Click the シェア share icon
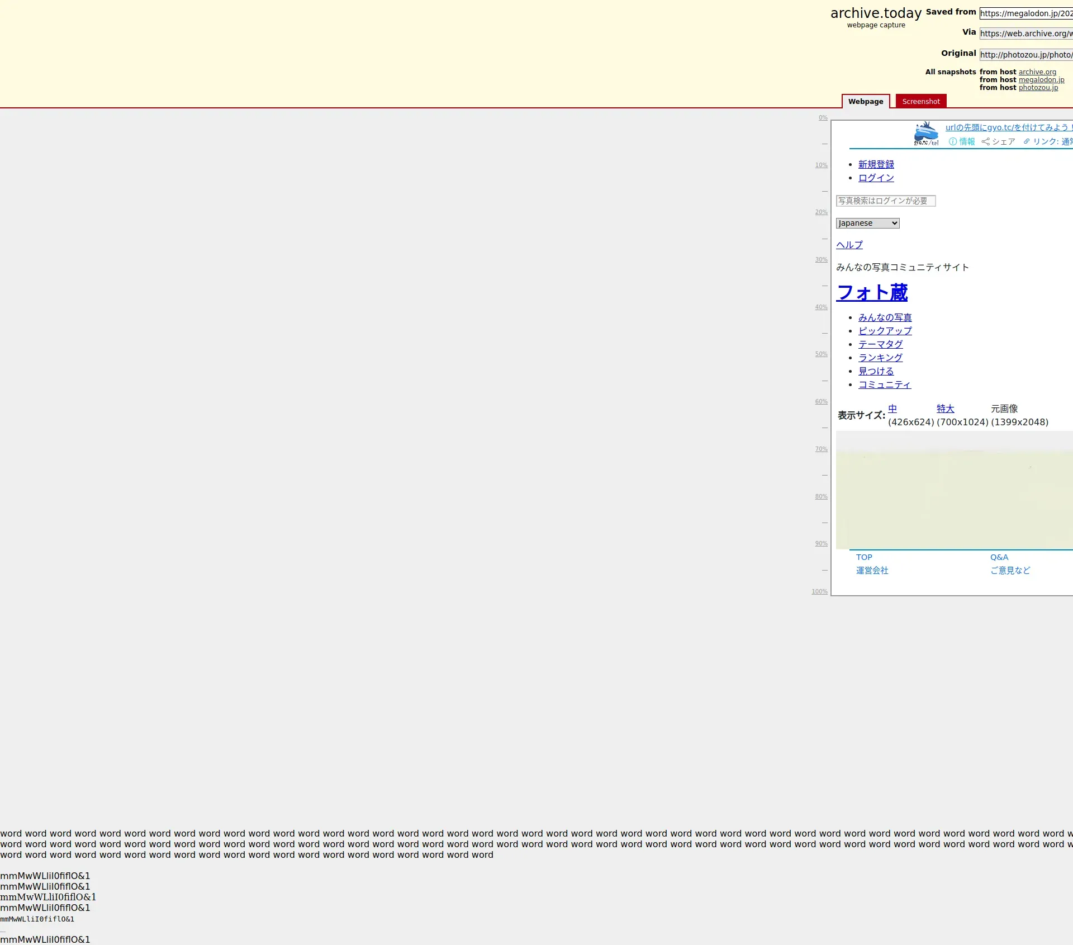The image size is (1073, 945). [x=986, y=142]
